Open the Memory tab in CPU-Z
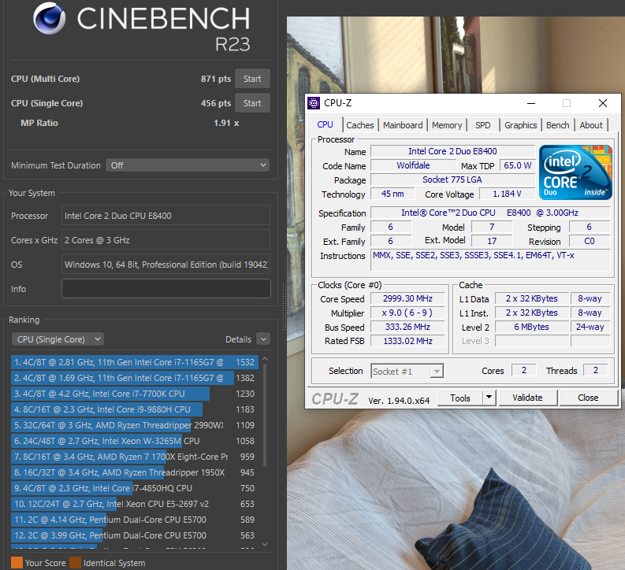The width and height of the screenshot is (625, 570). point(447,125)
